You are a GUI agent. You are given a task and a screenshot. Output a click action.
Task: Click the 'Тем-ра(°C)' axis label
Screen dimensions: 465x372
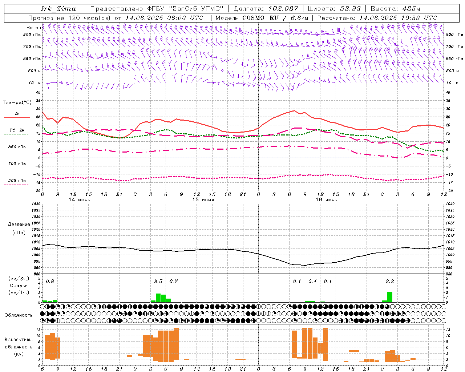coord(17,103)
